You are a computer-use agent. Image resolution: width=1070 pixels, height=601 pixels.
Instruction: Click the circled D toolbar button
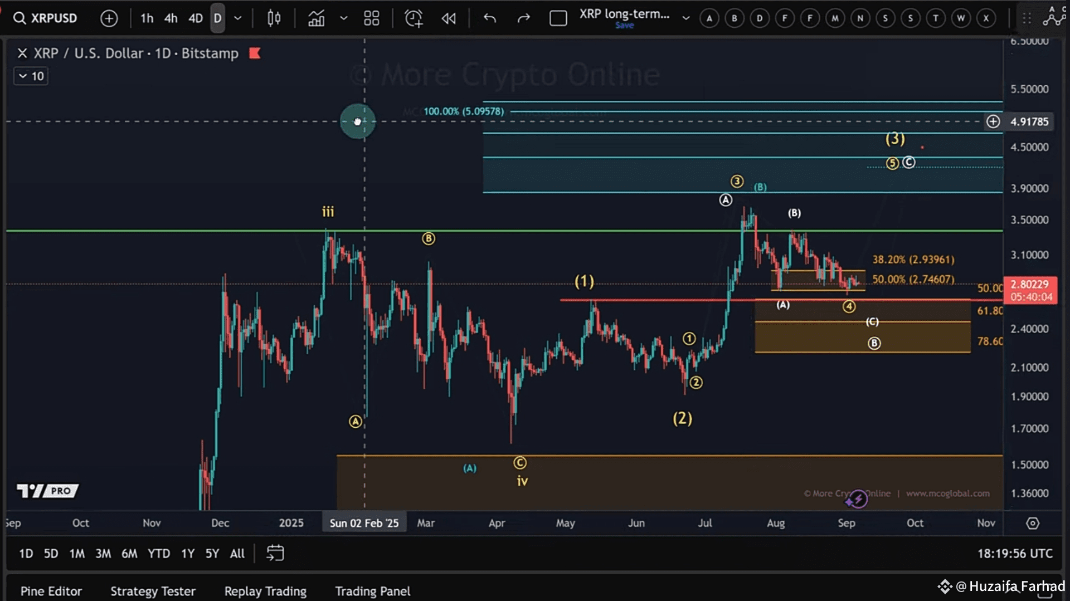coord(759,18)
